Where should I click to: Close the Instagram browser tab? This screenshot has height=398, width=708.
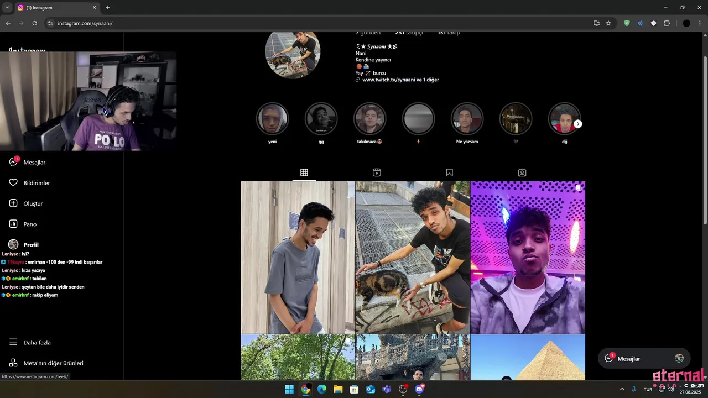(x=94, y=8)
